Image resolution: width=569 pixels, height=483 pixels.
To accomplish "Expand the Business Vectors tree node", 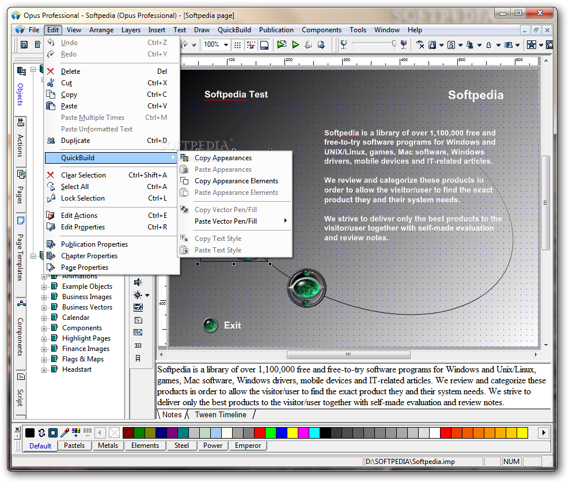I will (x=44, y=308).
